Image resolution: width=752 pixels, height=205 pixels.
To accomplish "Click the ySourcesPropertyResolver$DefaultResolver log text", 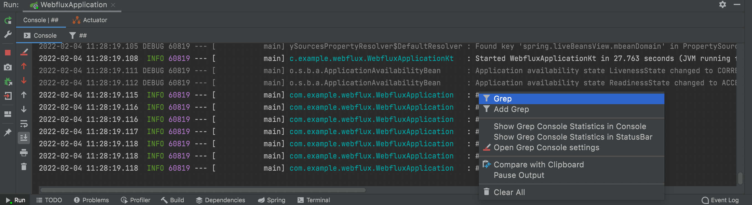I will coord(376,46).
